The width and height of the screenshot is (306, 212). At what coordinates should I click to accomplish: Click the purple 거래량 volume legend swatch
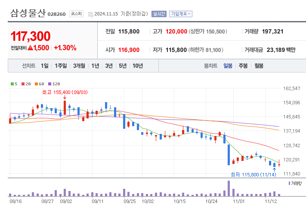tap(289, 183)
